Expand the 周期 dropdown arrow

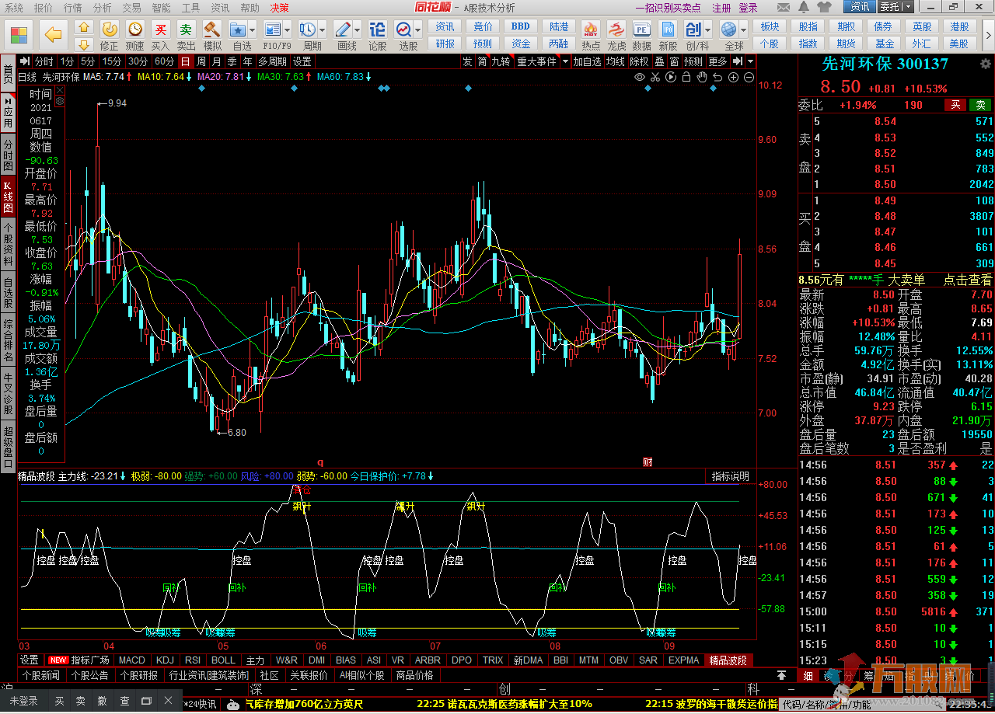point(322,30)
